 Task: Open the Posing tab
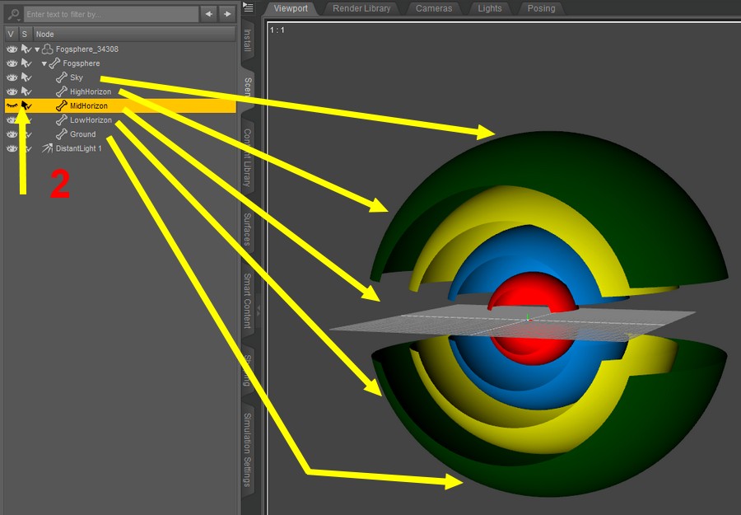[541, 8]
